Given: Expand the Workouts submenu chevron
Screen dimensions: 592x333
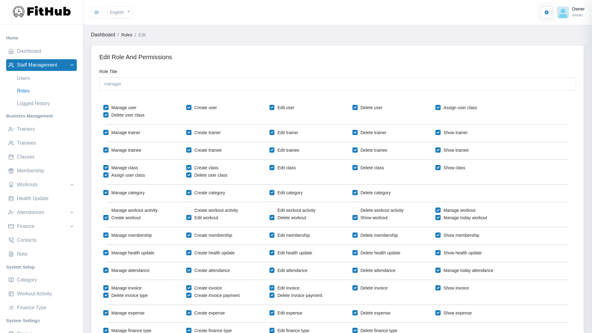Looking at the screenshot, I should click(x=72, y=185).
